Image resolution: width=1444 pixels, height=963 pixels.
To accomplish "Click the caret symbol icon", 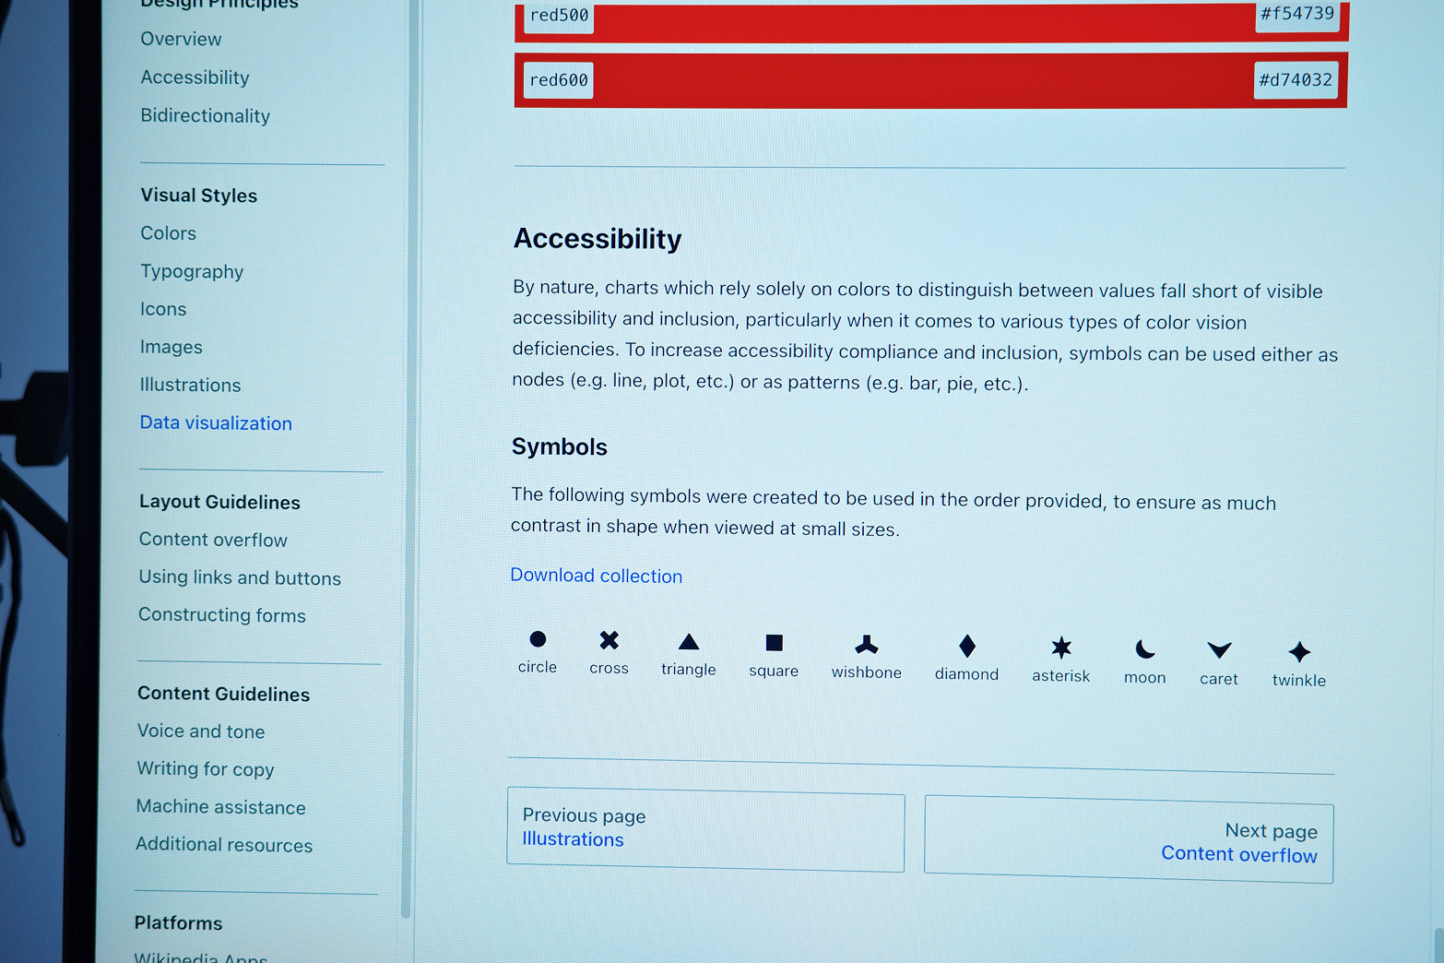I will tap(1219, 650).
